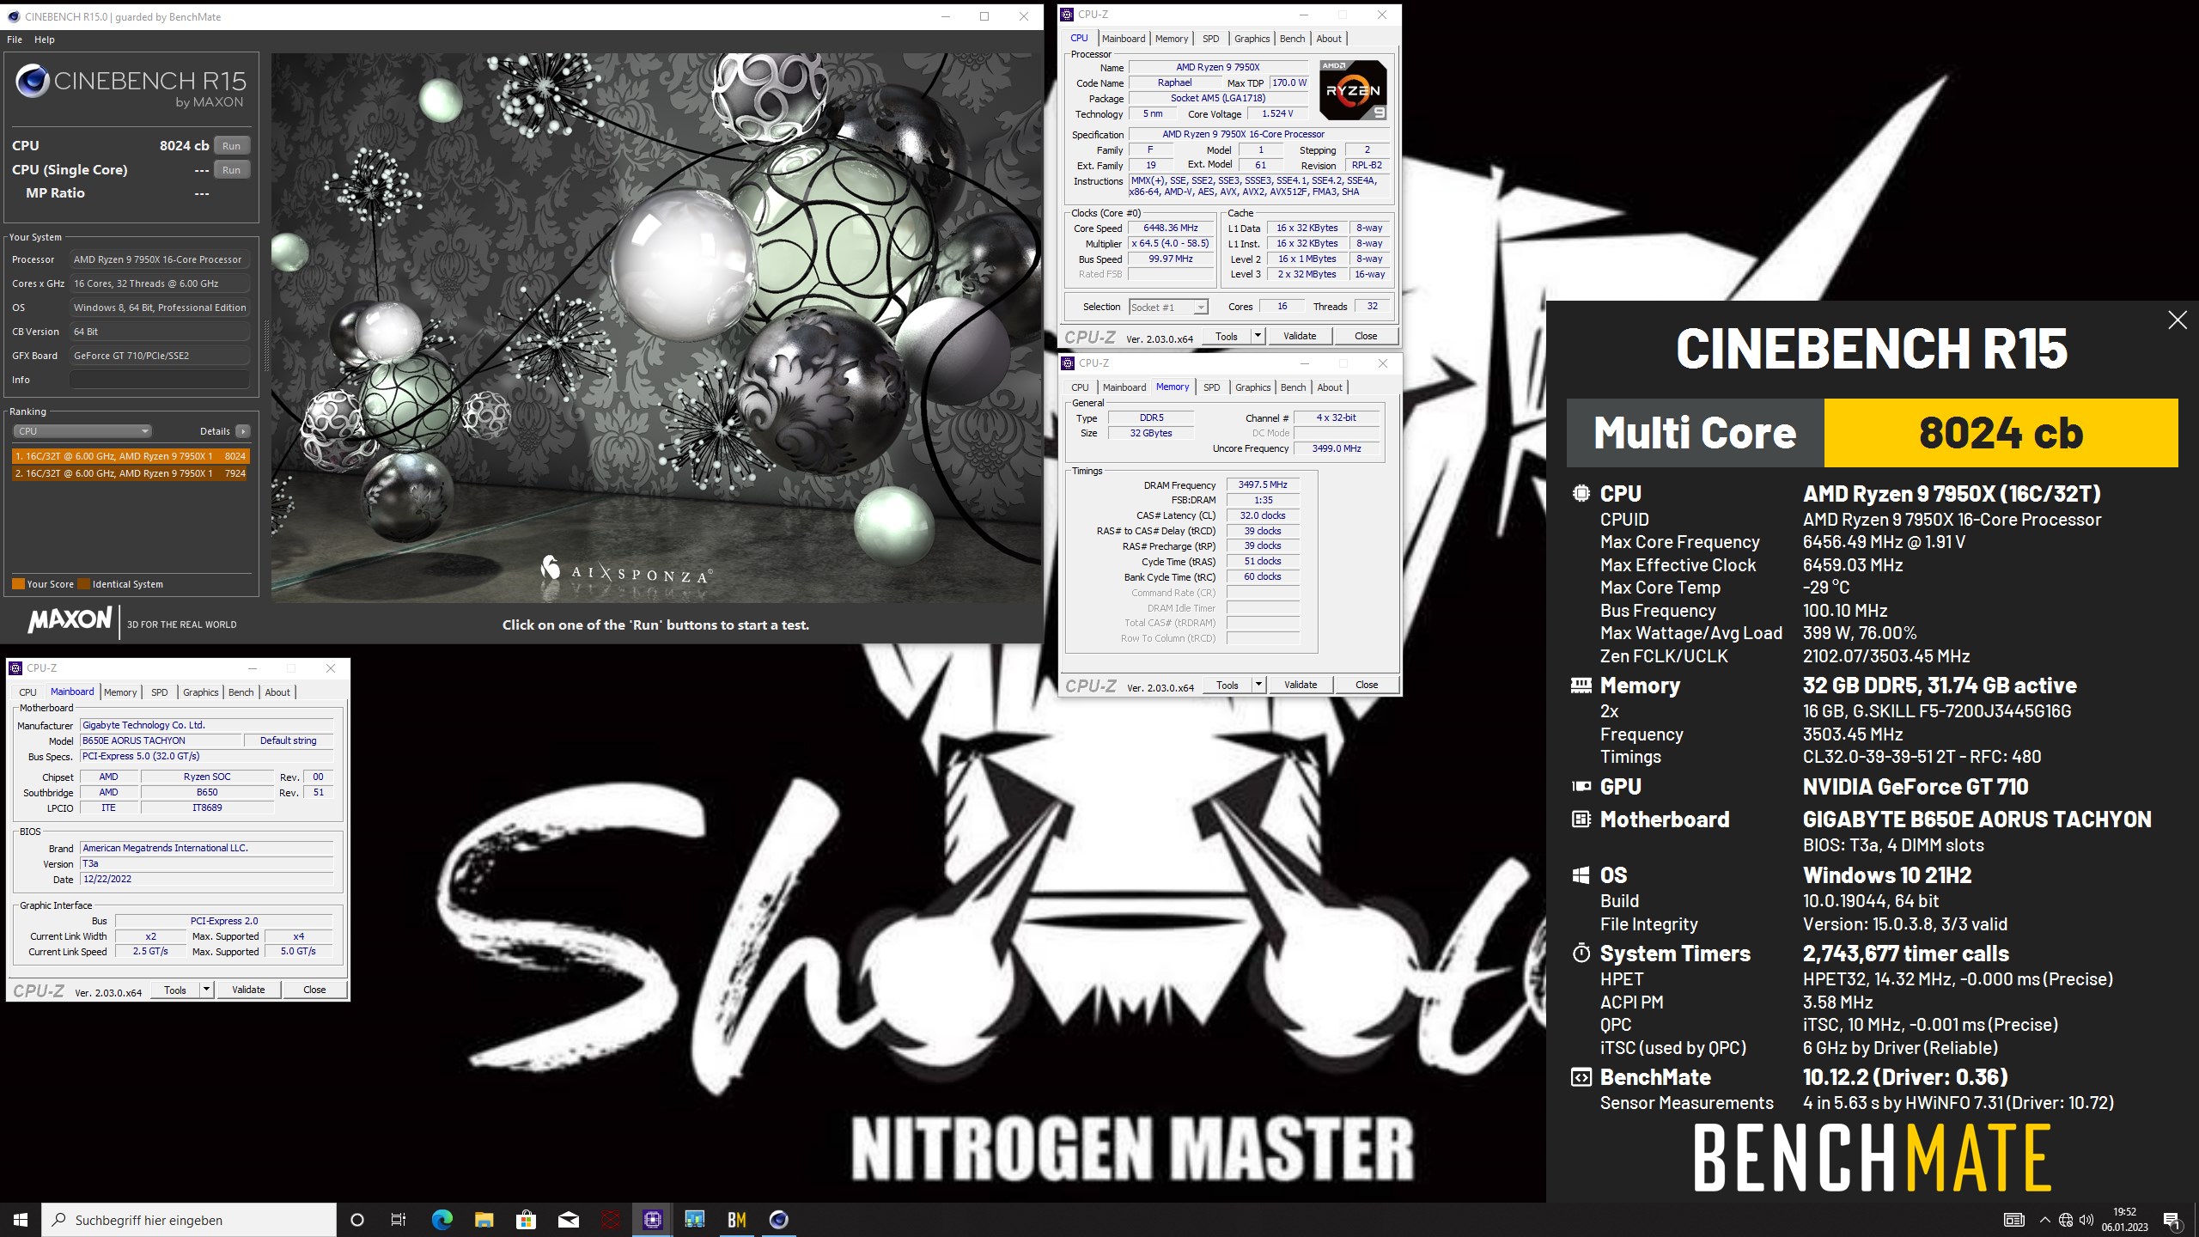Click Tools button in CPU-Z Memory window
The image size is (2199, 1237).
(1227, 685)
